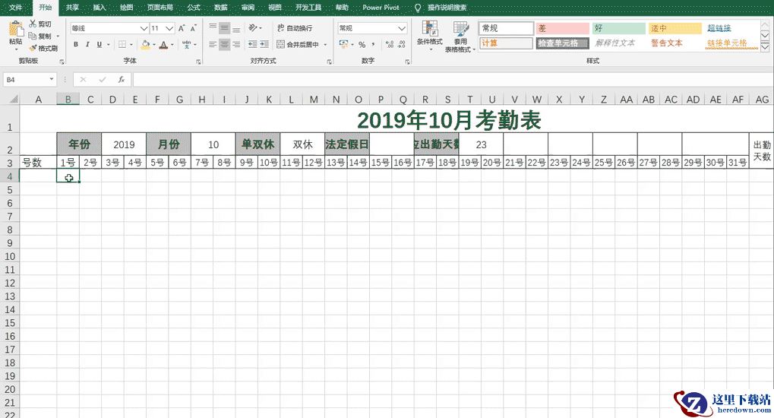Select the cell showing 2019

pyautogui.click(x=124, y=144)
